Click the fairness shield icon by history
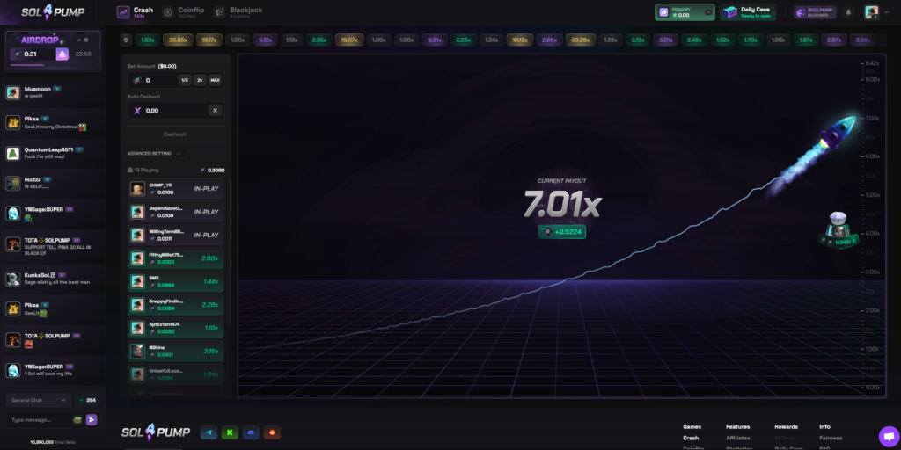901x450 pixels. [127, 40]
